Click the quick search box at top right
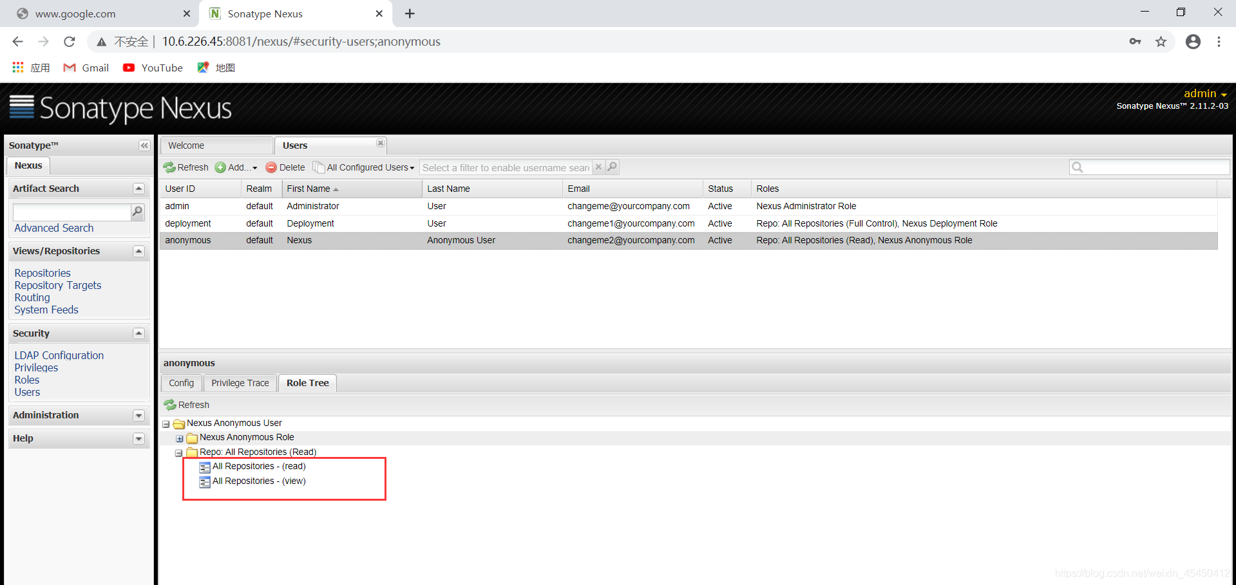 coord(1150,167)
